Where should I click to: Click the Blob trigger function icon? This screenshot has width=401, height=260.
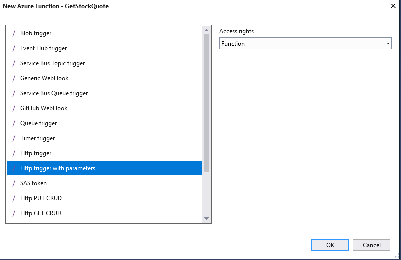[14, 33]
